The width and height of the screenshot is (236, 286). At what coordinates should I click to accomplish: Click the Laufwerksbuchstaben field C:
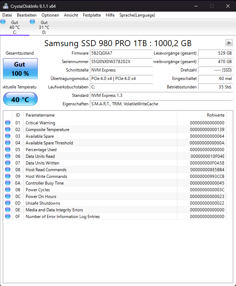tap(121, 87)
